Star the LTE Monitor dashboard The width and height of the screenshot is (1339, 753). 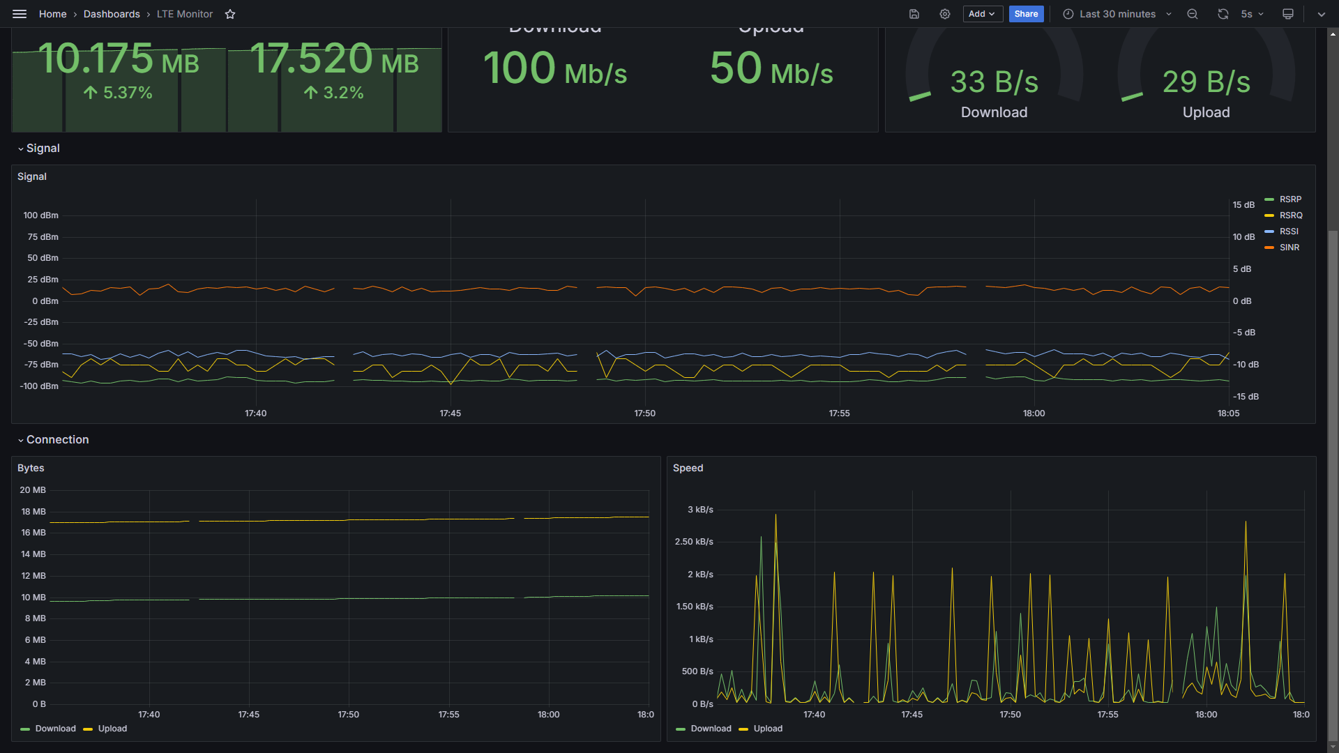[230, 14]
